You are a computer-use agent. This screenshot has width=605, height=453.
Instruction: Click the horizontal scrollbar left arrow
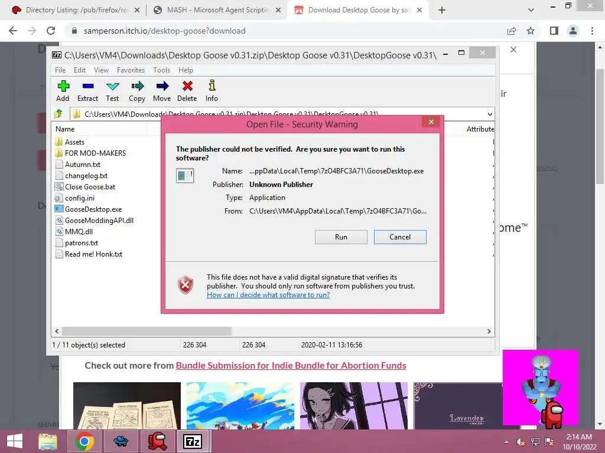coord(57,331)
